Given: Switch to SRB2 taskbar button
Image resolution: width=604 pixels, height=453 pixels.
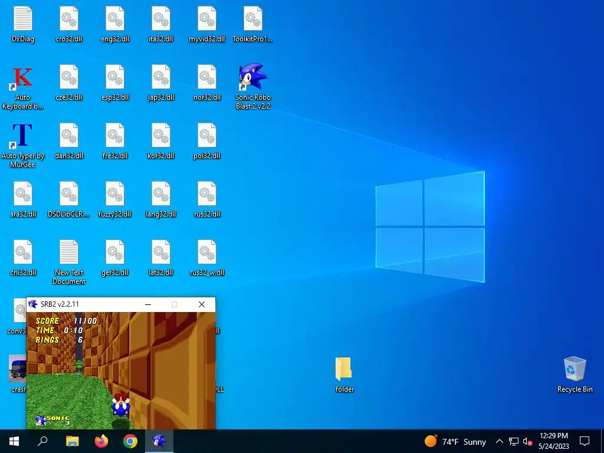Looking at the screenshot, I should tap(159, 441).
